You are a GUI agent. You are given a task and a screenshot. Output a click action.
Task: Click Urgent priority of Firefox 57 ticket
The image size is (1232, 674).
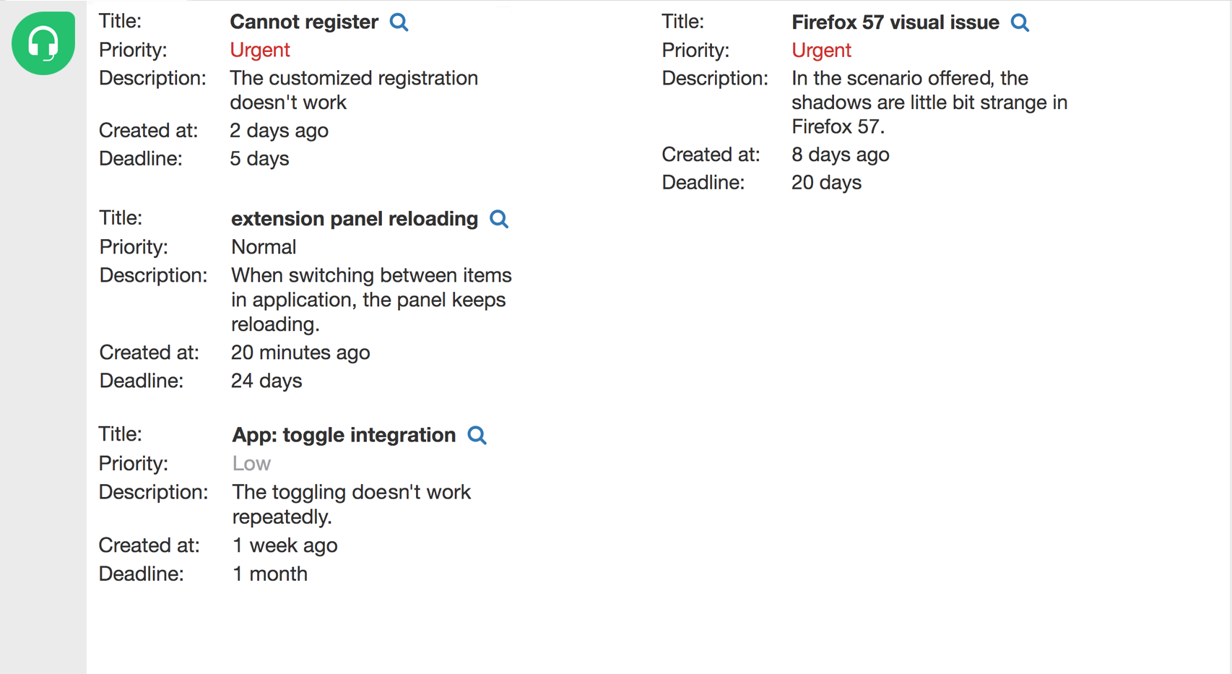click(821, 51)
